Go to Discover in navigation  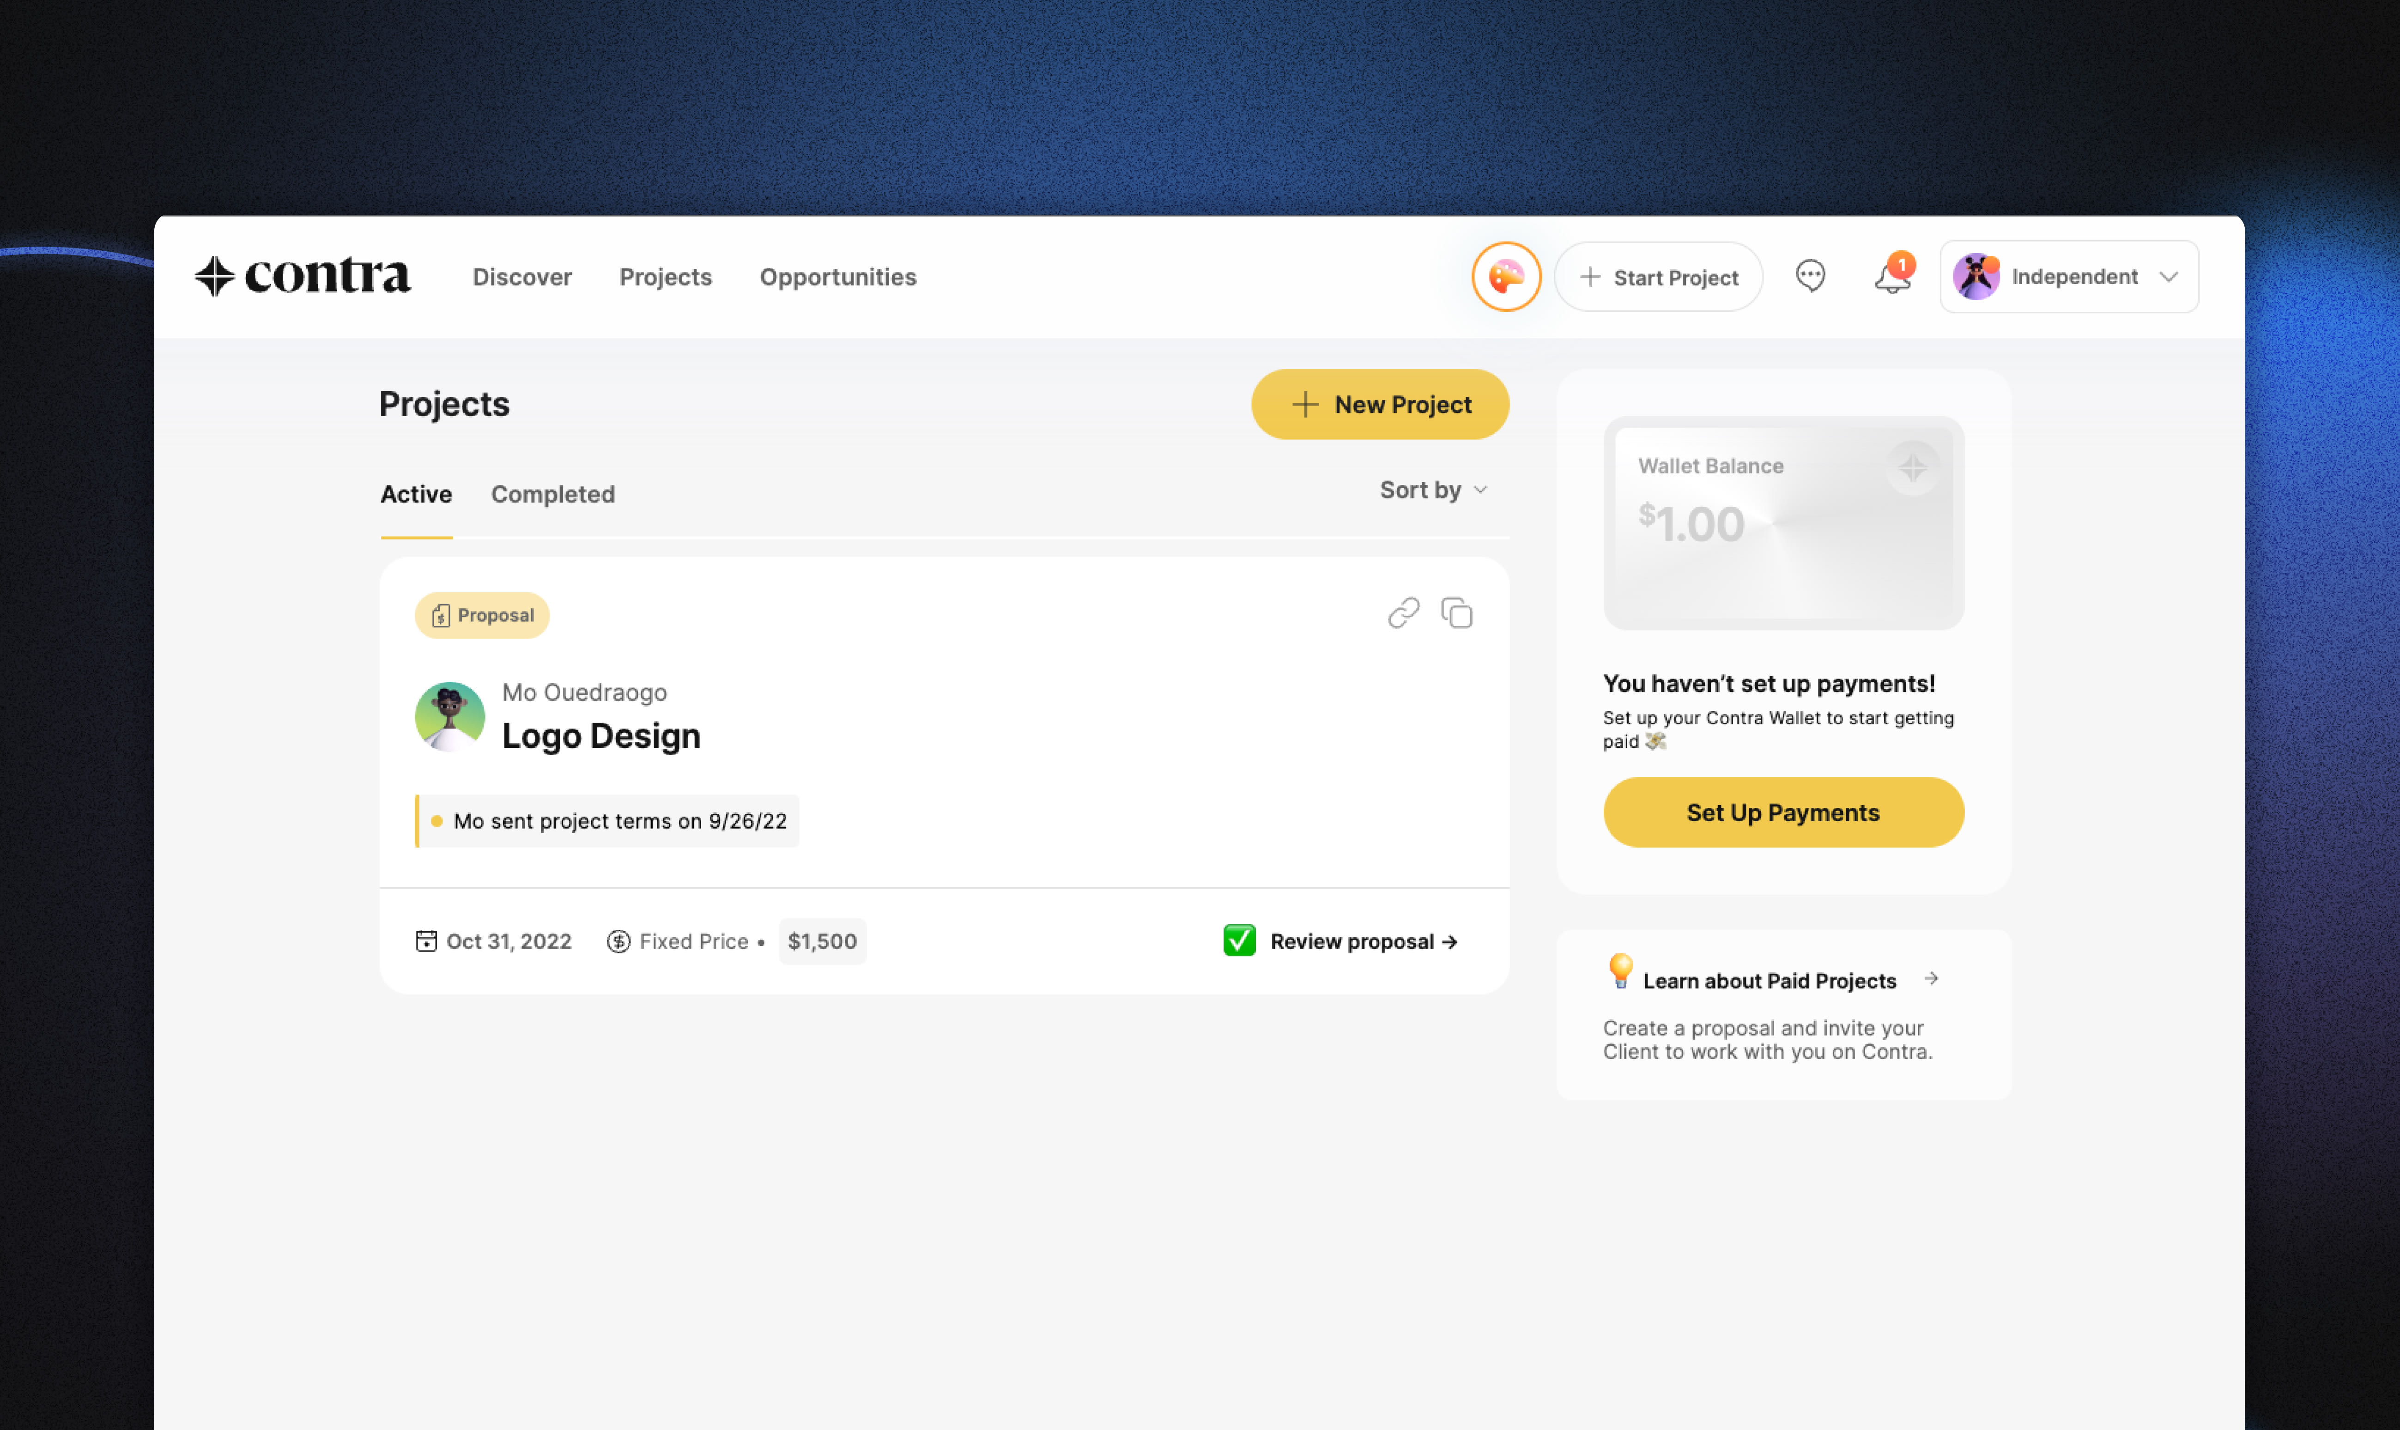coord(522,278)
